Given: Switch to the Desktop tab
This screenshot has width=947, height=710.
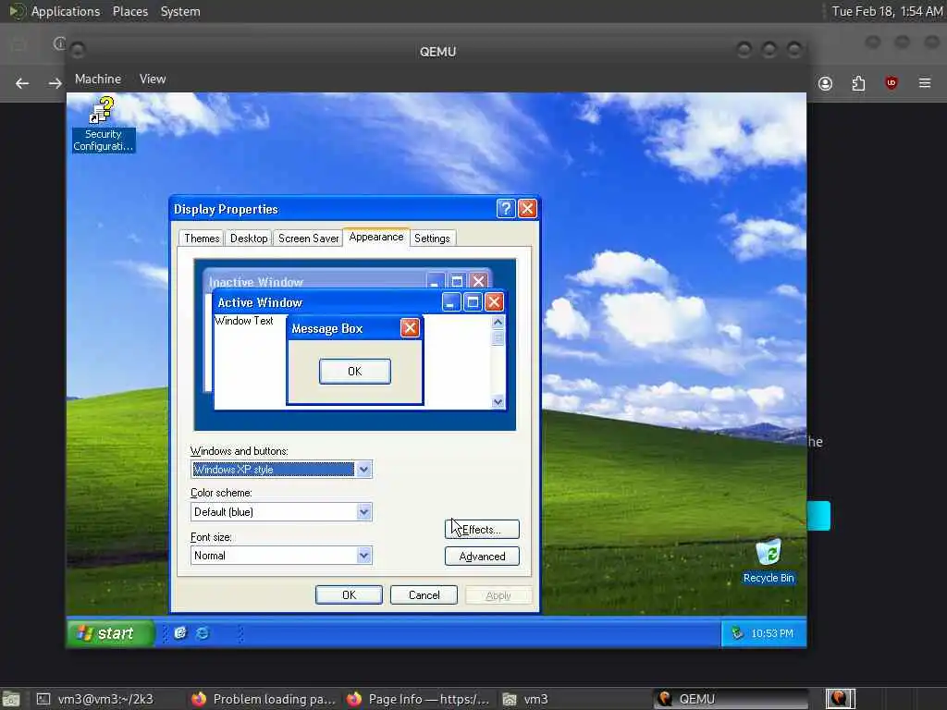Looking at the screenshot, I should [249, 239].
